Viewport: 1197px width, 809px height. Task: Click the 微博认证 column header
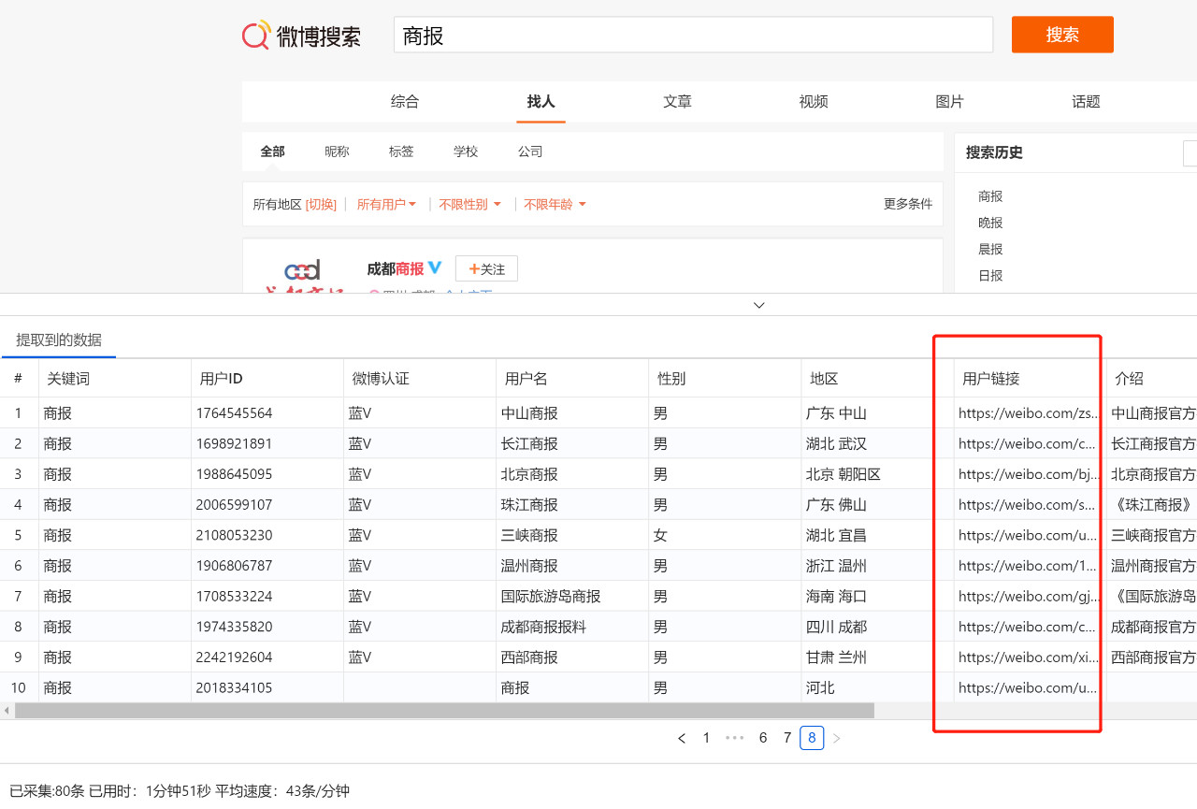coord(420,379)
